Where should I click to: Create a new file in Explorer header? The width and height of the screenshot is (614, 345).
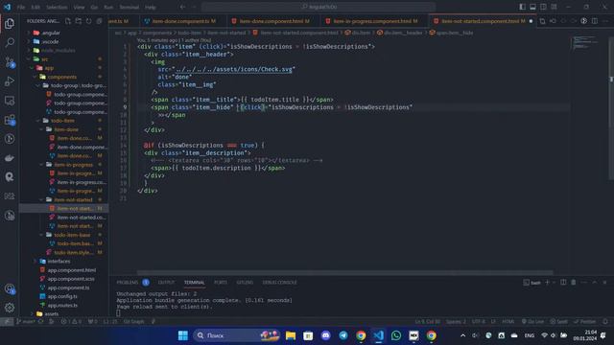[x=68, y=21]
